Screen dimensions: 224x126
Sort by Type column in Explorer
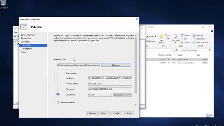(180, 55)
